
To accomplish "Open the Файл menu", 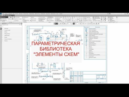I will pos(3,14).
